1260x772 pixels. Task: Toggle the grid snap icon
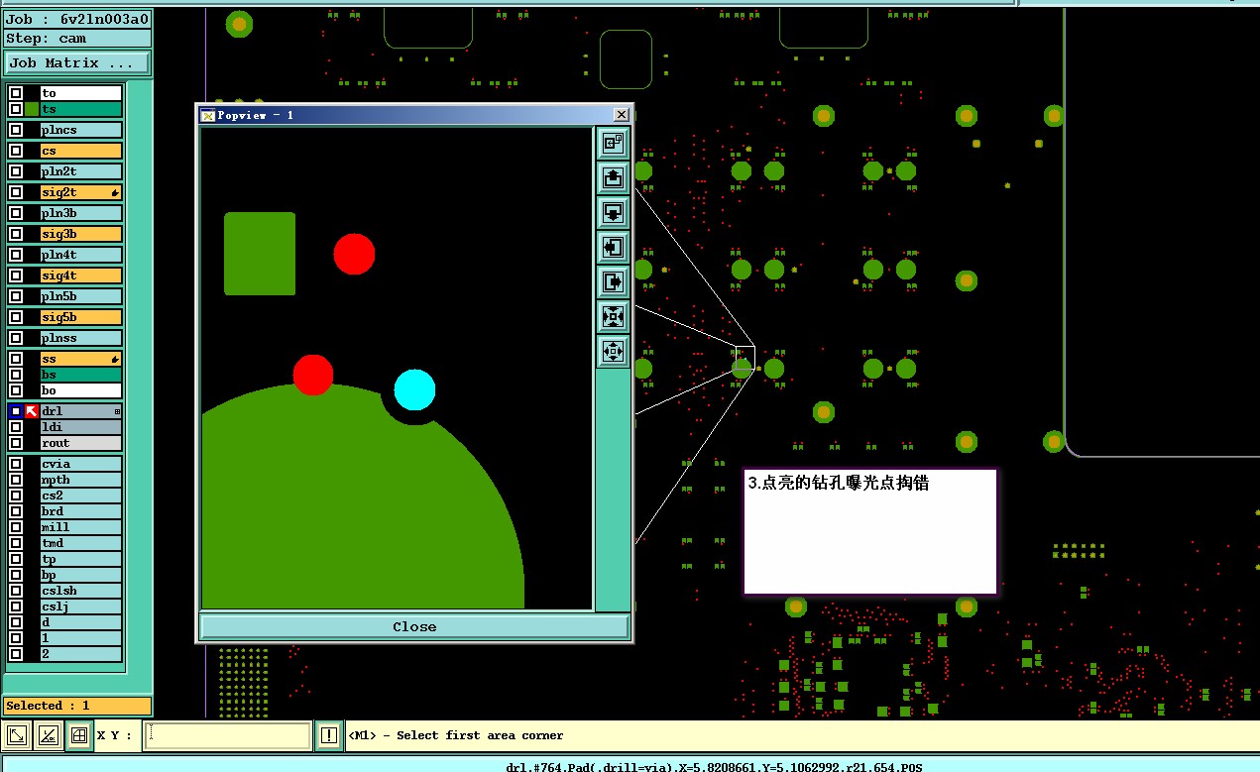click(x=78, y=735)
